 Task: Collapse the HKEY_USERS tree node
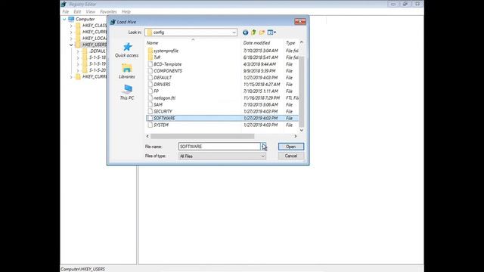(x=71, y=45)
